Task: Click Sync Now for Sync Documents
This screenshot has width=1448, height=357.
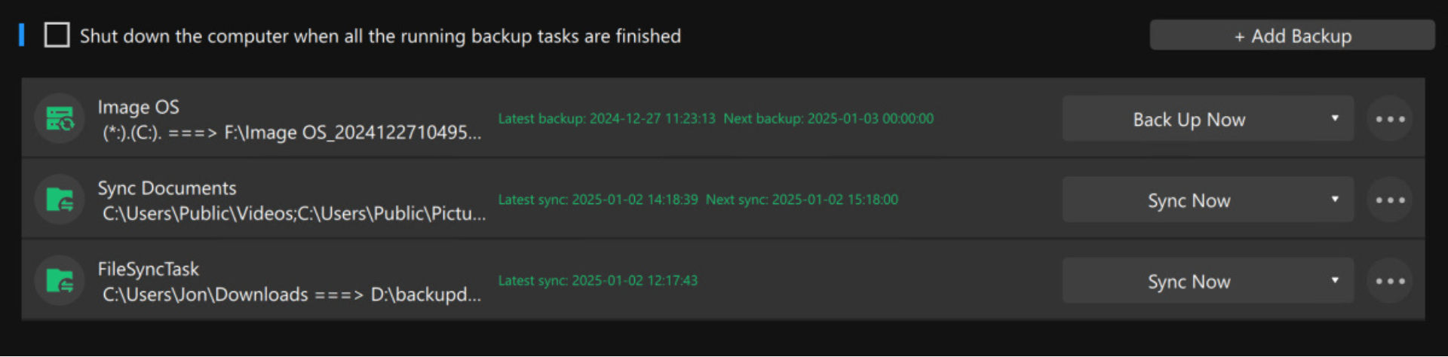Action: 1189,200
